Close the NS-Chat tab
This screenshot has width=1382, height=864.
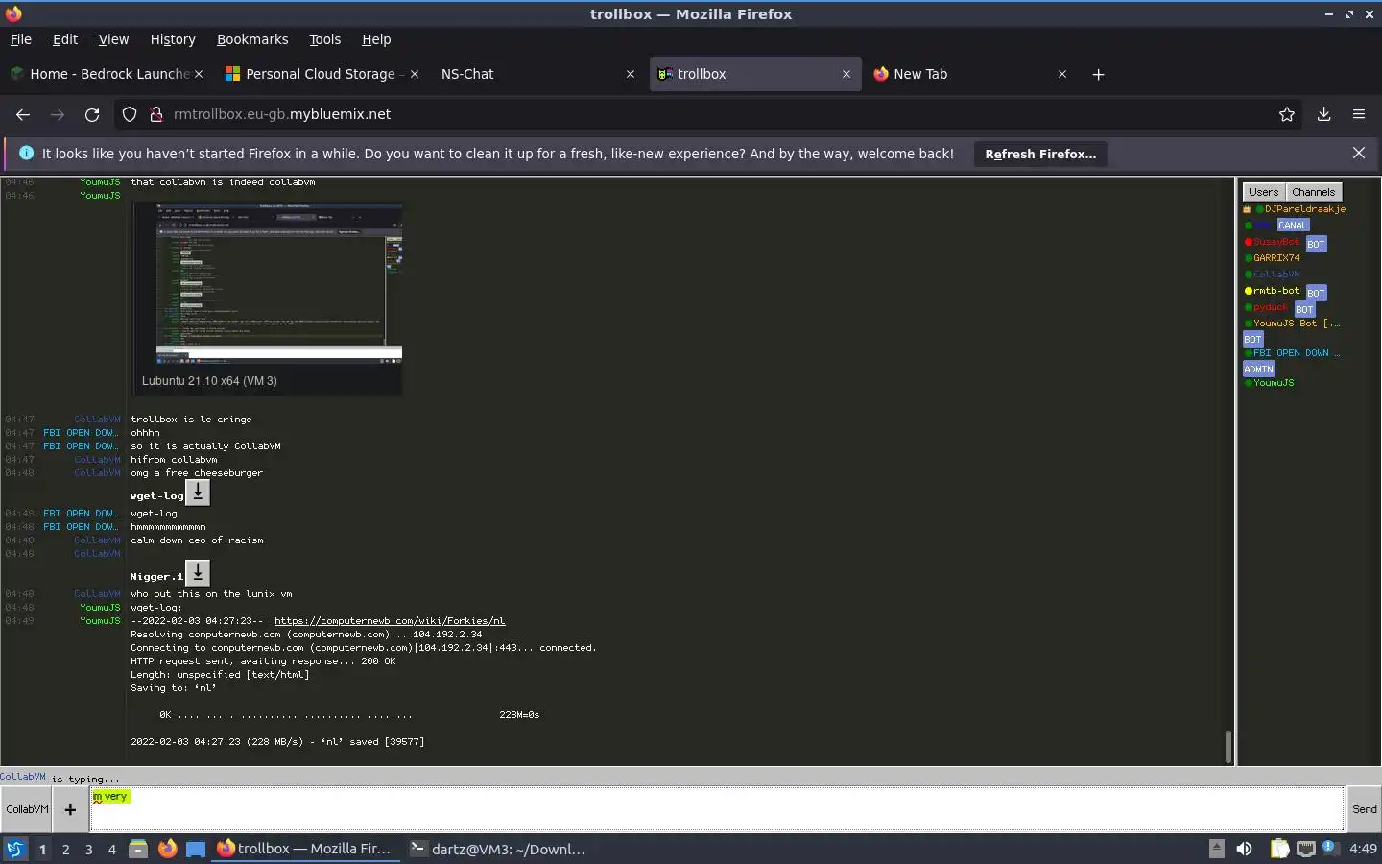click(631, 74)
